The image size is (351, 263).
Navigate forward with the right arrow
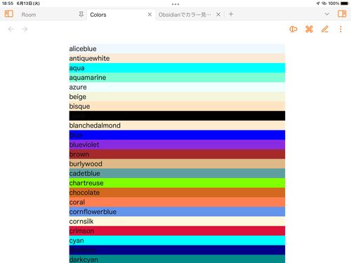tap(25, 29)
